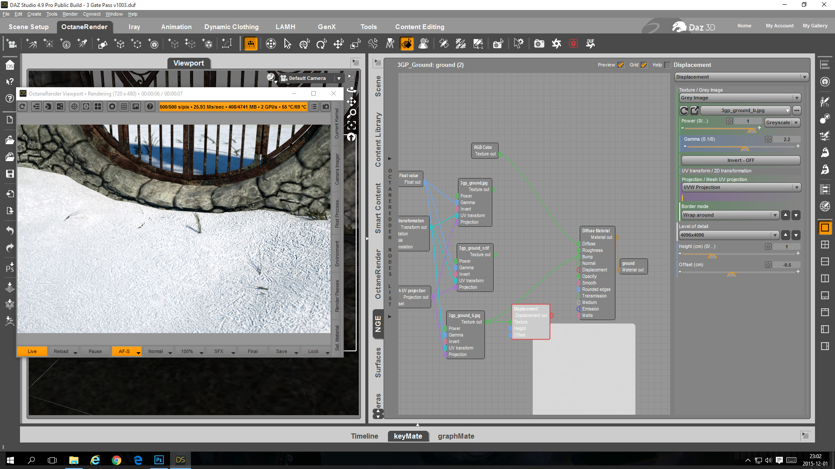The image size is (835, 469).
Task: Click the Surface Selection tool icon
Action: pyautogui.click(x=407, y=44)
